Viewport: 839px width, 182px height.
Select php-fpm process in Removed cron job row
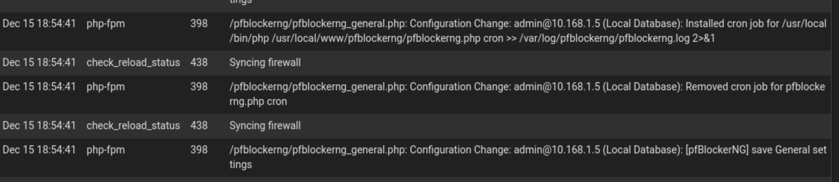tap(106, 87)
